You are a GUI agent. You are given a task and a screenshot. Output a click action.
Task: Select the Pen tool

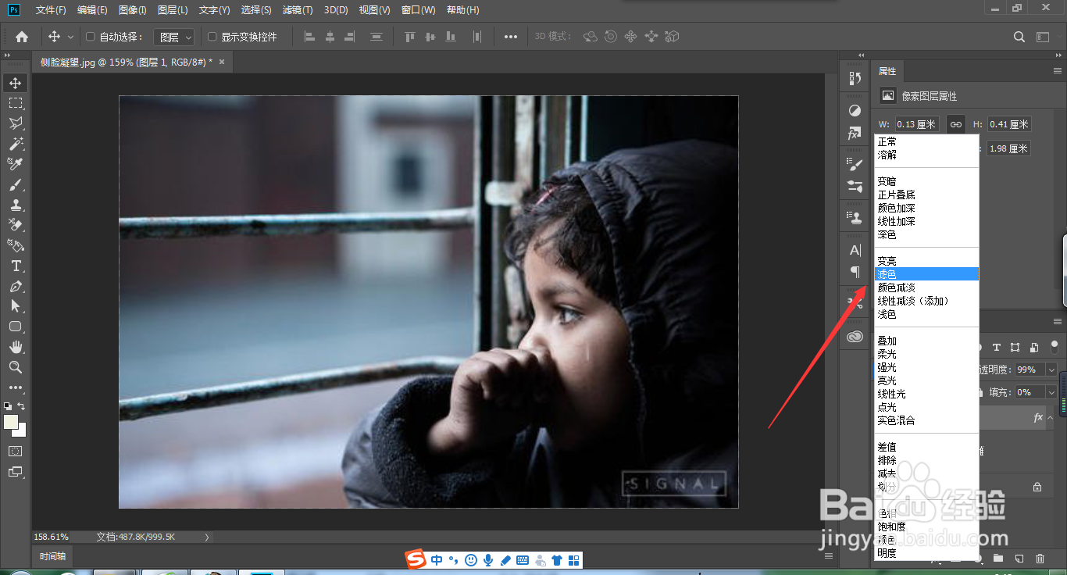tap(16, 287)
